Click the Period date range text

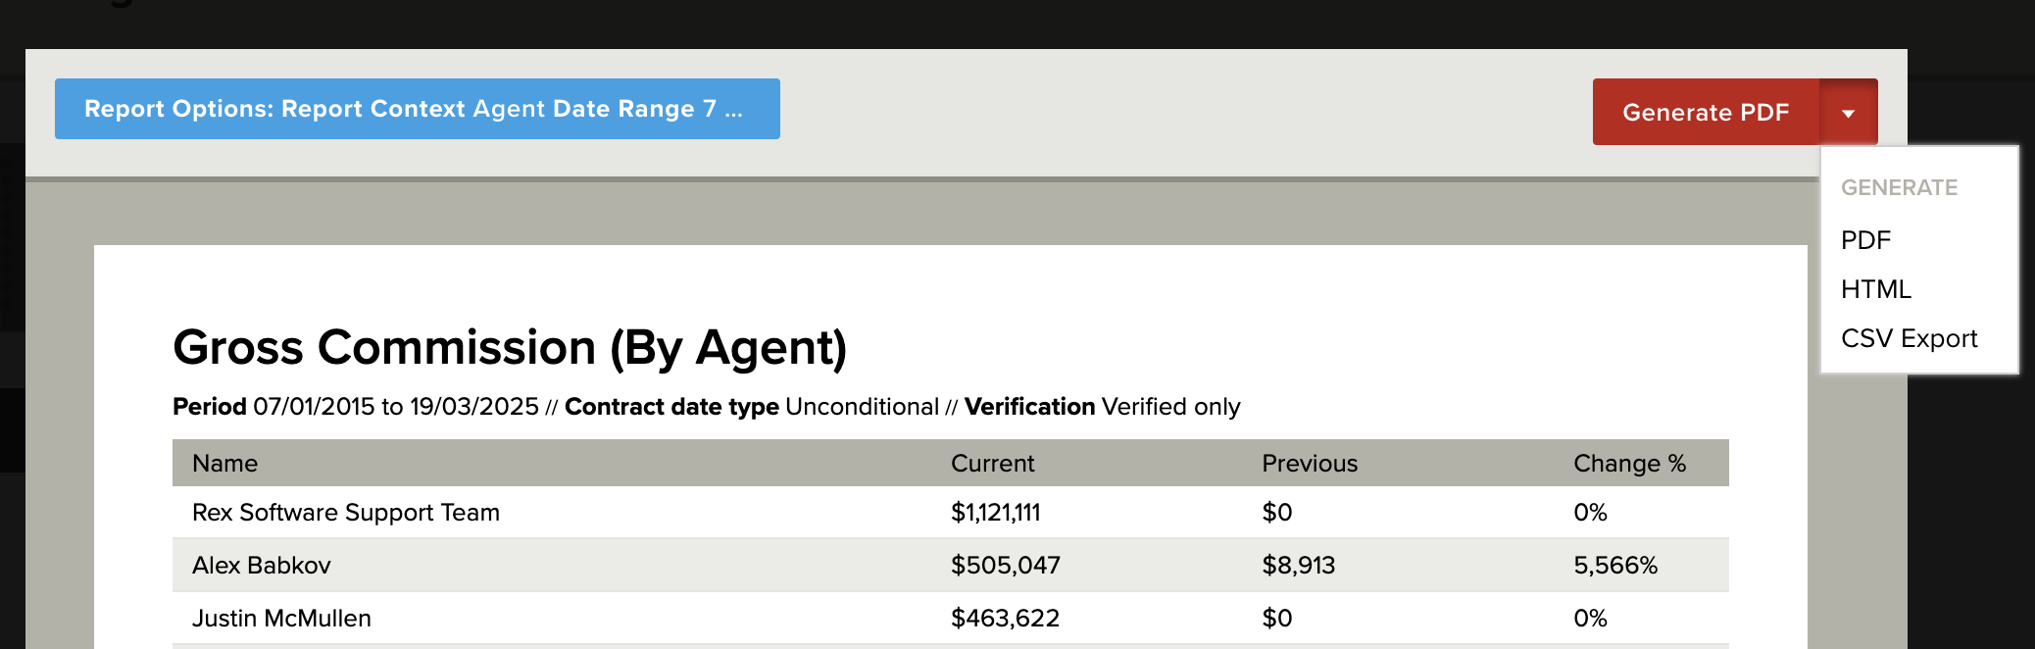[356, 407]
